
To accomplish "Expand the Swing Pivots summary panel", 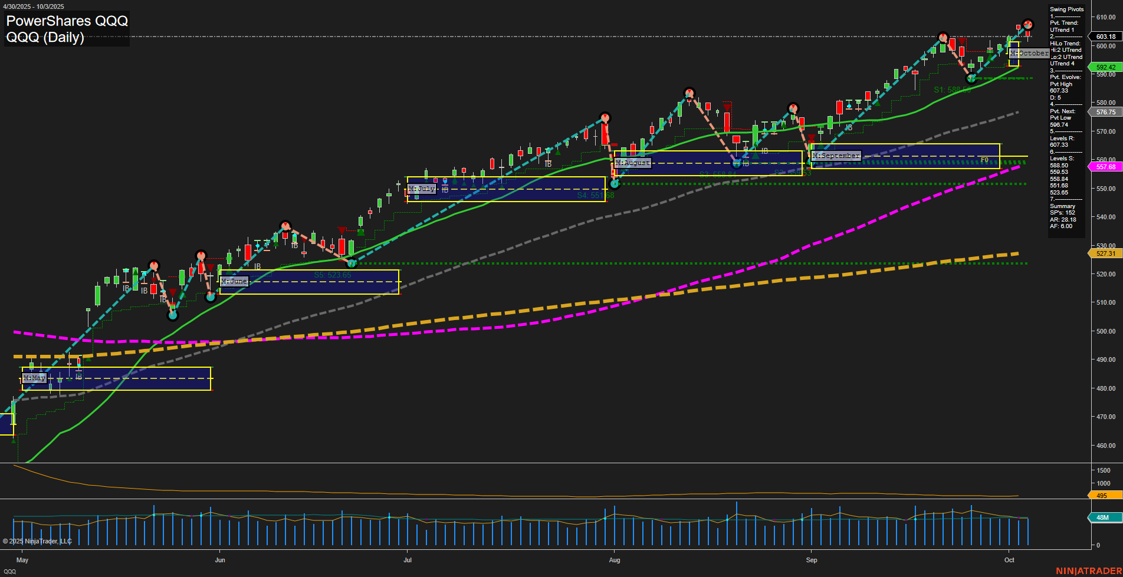I will (x=1066, y=9).
